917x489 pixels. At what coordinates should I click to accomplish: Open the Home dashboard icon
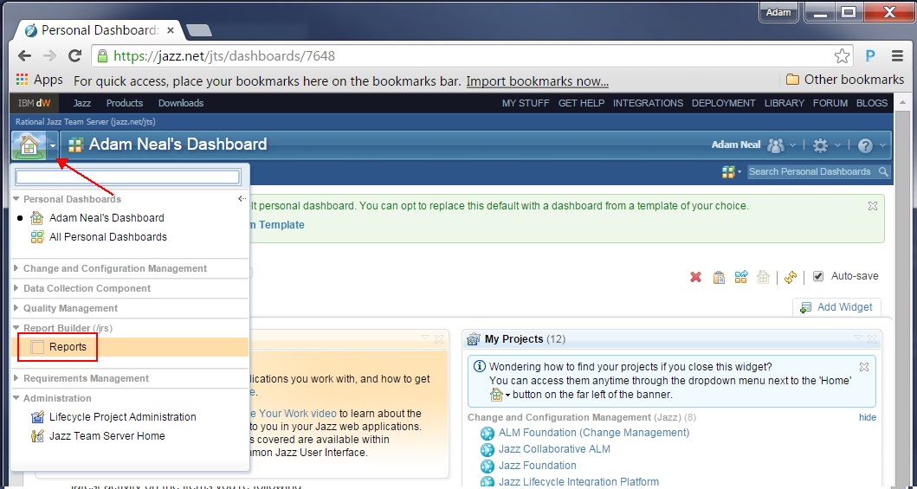(x=29, y=145)
